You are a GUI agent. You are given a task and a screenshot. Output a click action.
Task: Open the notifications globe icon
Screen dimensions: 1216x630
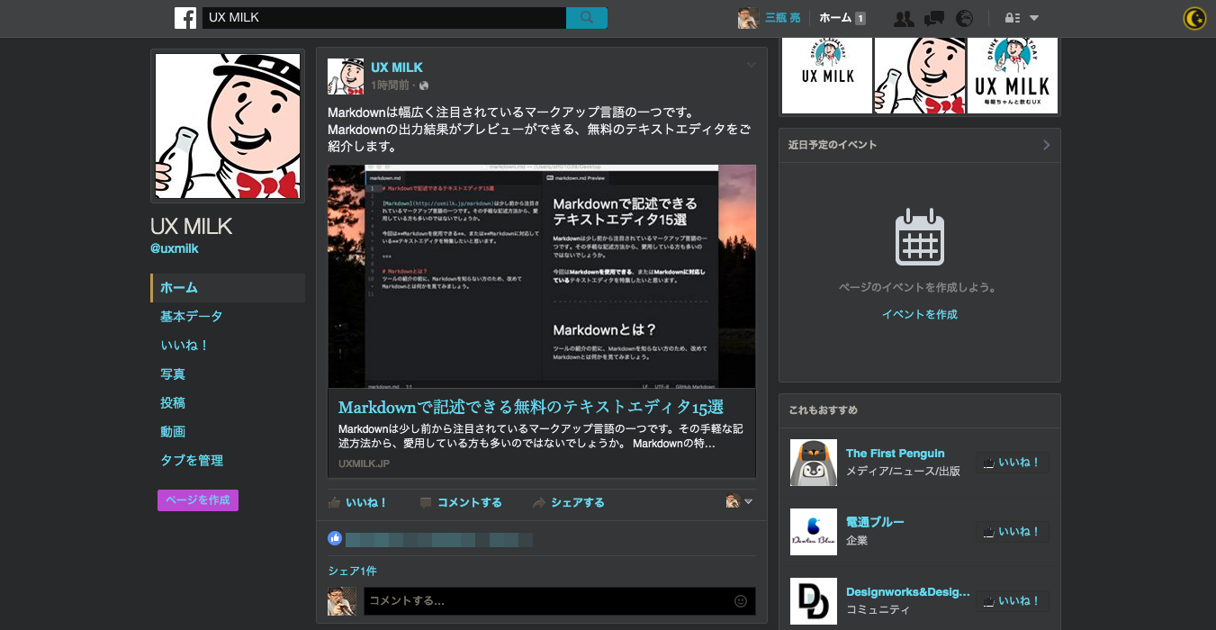click(x=964, y=18)
